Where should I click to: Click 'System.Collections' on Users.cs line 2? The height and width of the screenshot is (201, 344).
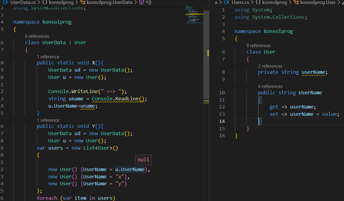(278, 17)
